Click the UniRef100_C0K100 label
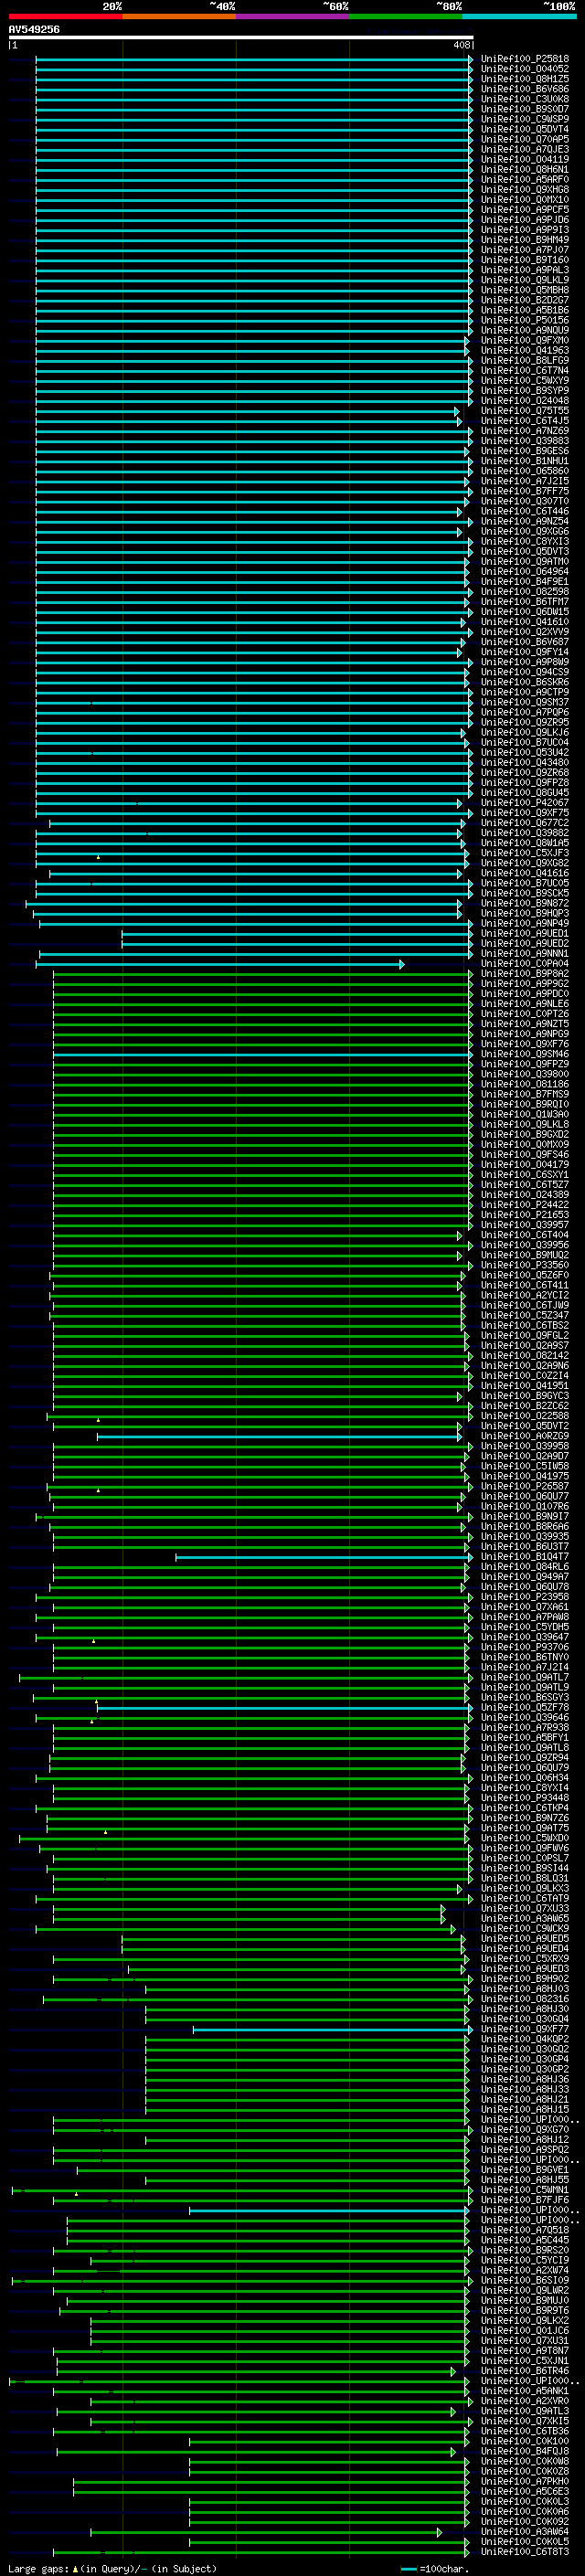The height and width of the screenshot is (2576, 585). click(524, 2442)
